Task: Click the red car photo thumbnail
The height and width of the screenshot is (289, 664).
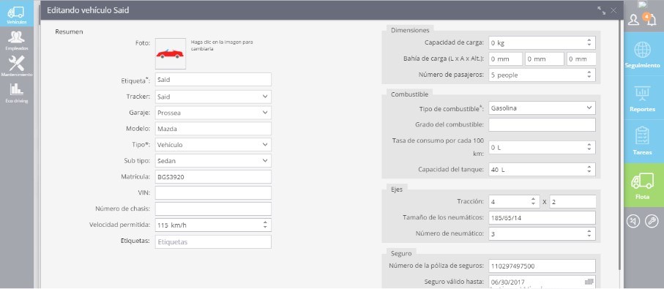Action: pos(171,53)
